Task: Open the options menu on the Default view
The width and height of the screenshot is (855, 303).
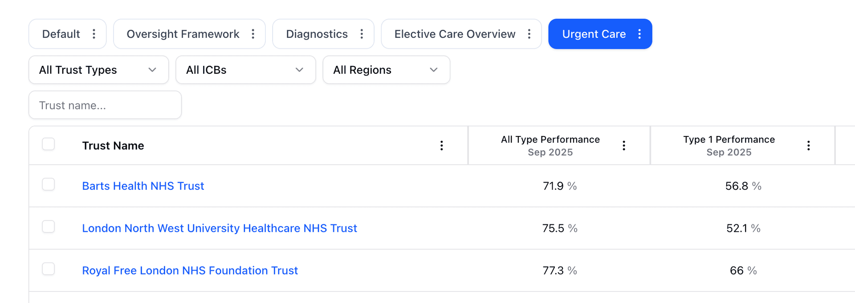Action: (x=94, y=33)
